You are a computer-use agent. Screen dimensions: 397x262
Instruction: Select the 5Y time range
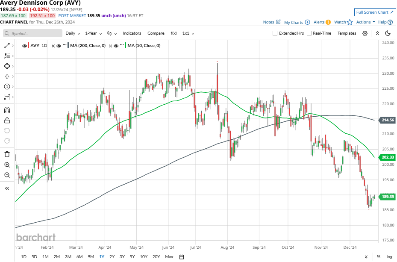tap(132, 257)
